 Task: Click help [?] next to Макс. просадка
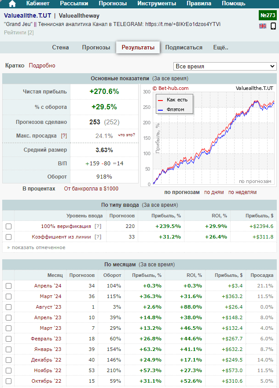click(64, 136)
